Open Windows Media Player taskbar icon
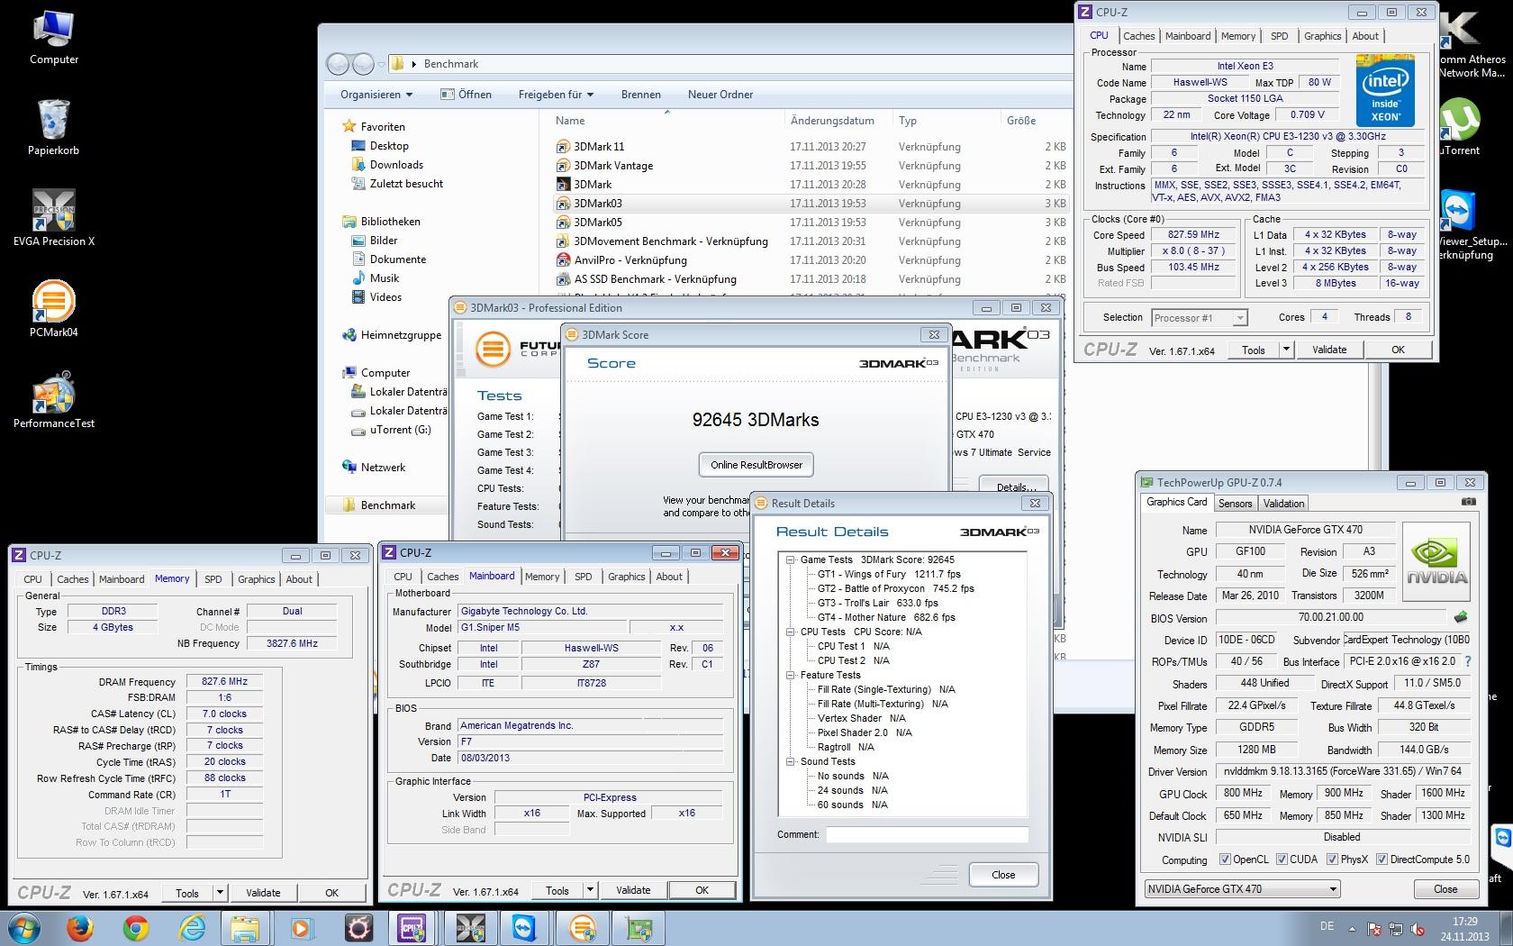 tap(302, 927)
